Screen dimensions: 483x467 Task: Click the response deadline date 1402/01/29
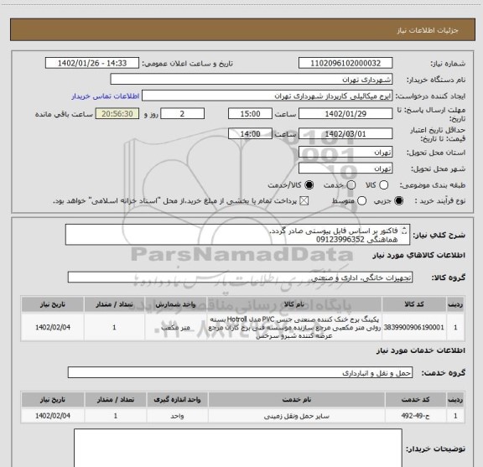tap(345, 114)
